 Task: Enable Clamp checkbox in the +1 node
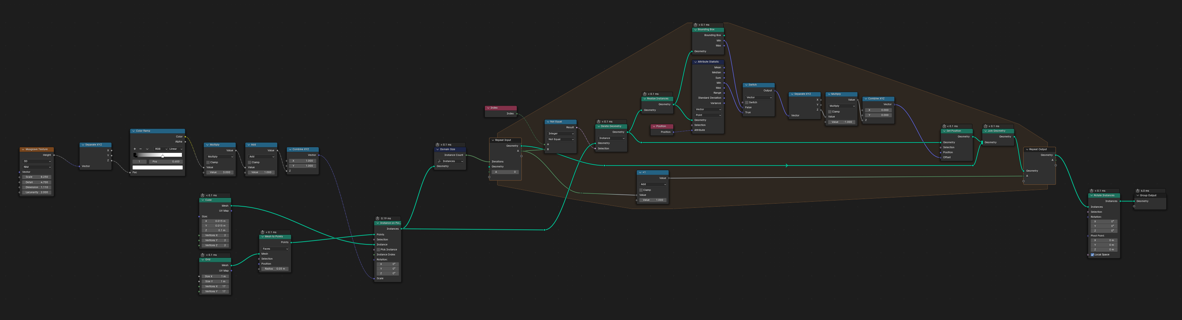641,190
